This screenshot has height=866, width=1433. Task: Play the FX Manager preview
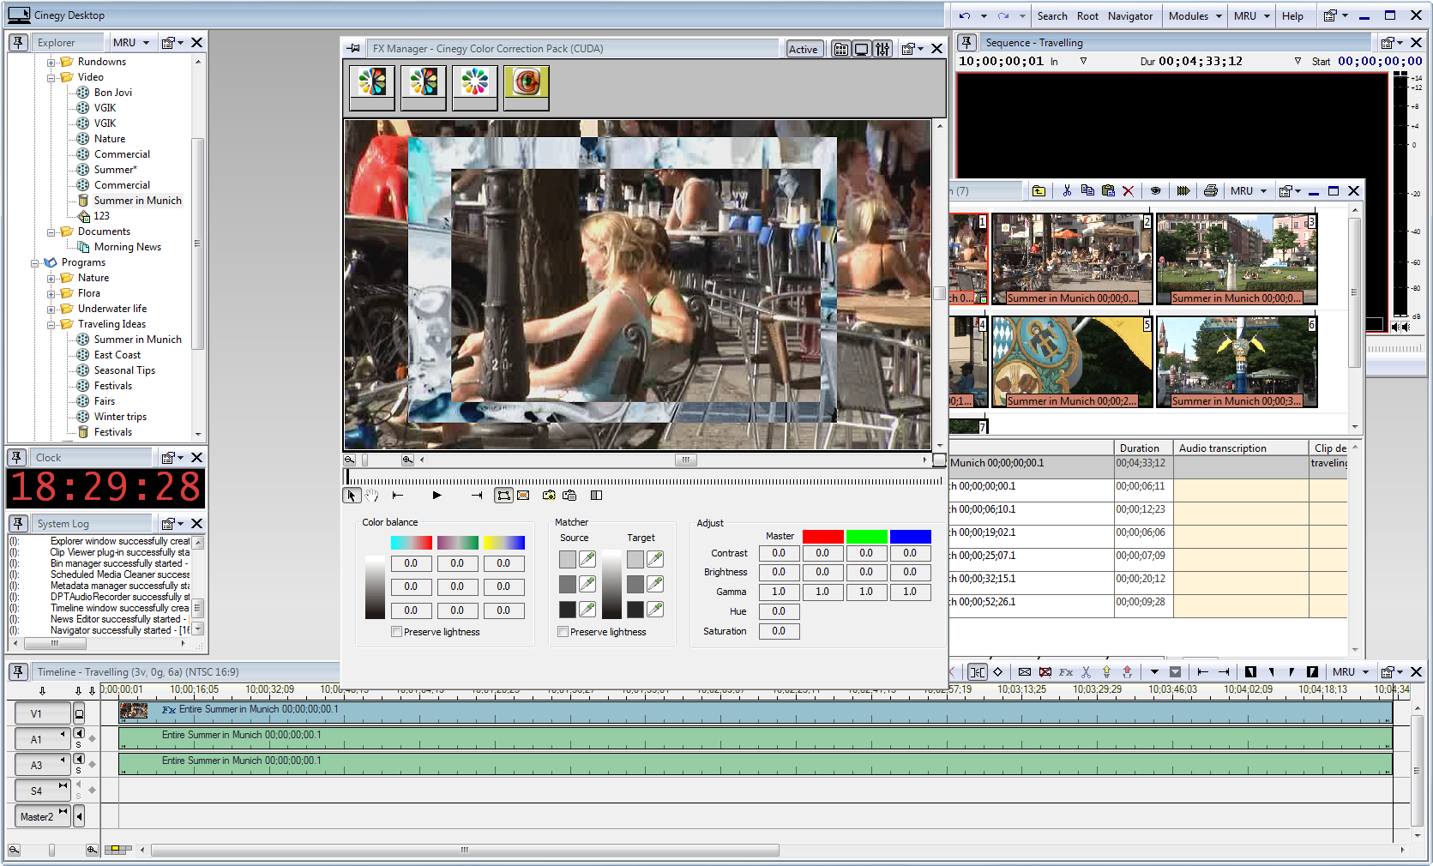coord(437,495)
